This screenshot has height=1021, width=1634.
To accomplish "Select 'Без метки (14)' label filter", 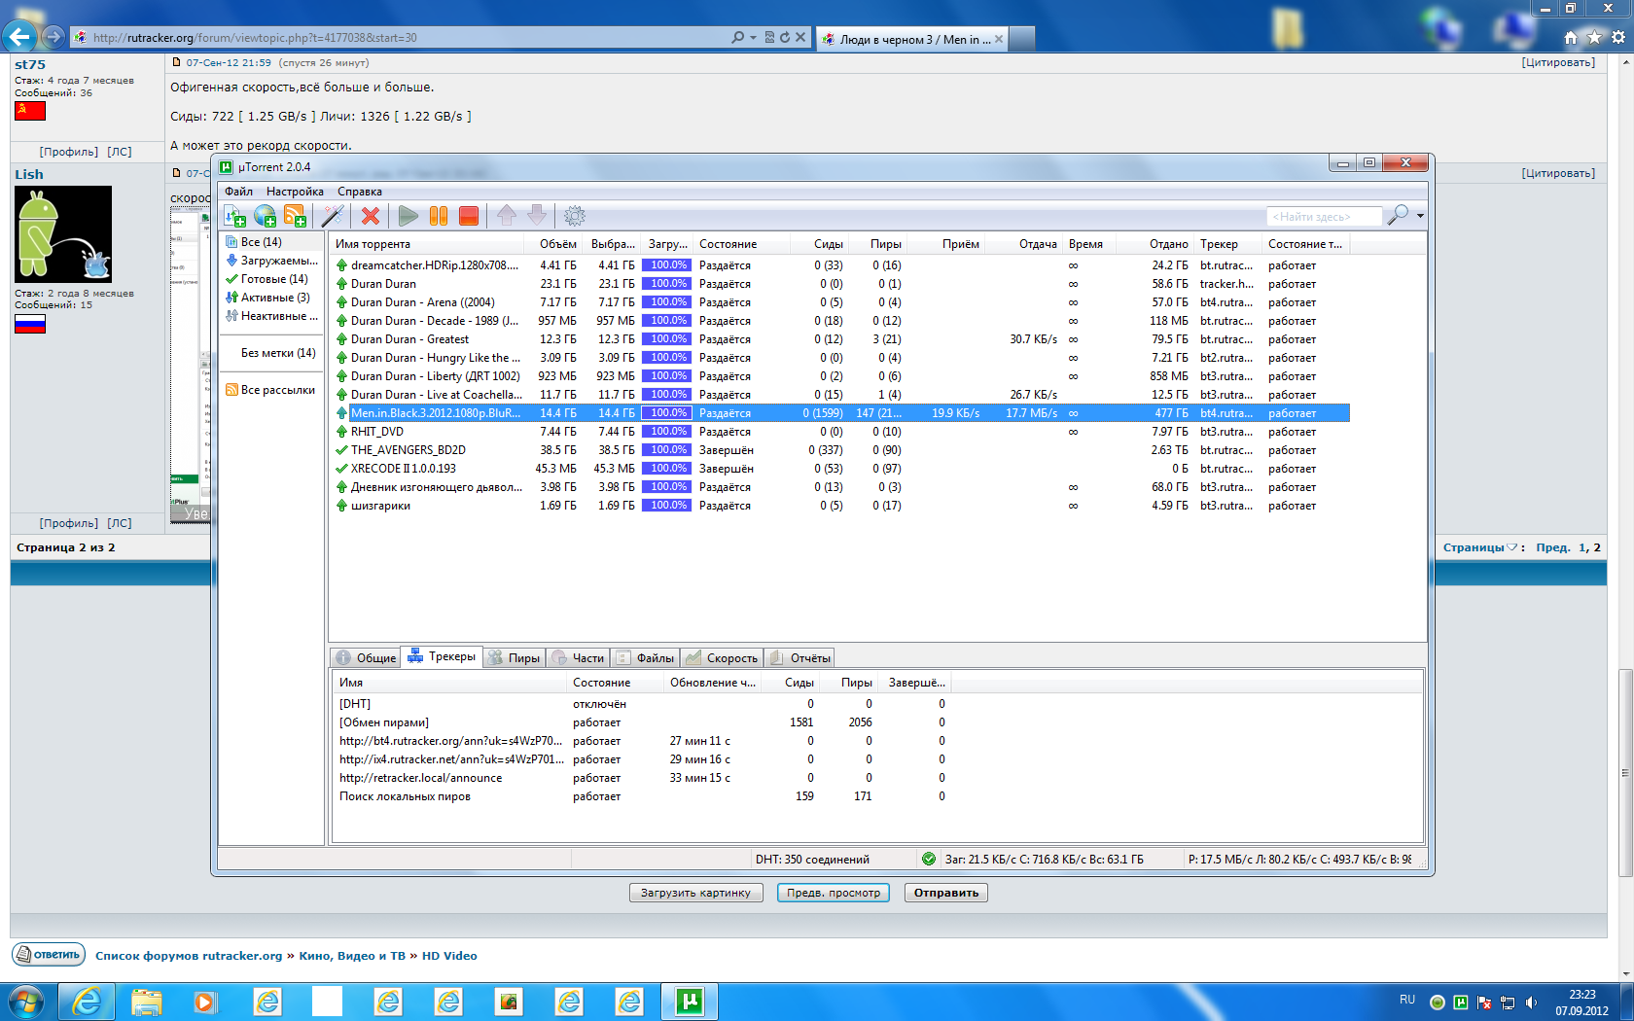I will pos(278,353).
